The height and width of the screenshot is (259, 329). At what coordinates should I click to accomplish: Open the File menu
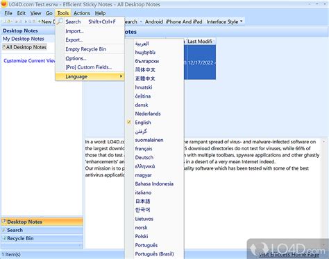point(8,13)
